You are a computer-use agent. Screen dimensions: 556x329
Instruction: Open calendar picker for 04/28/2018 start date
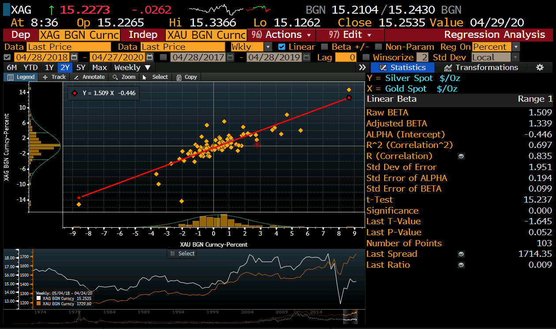coord(74,57)
